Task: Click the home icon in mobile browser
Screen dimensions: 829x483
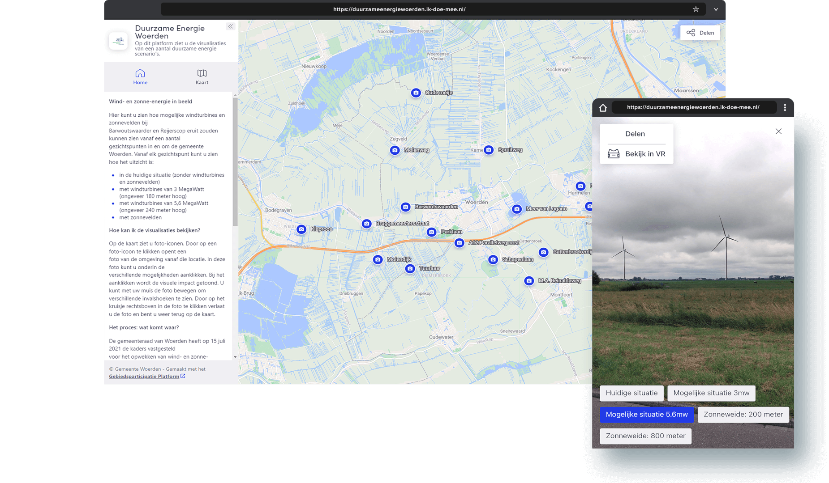Action: tap(603, 108)
